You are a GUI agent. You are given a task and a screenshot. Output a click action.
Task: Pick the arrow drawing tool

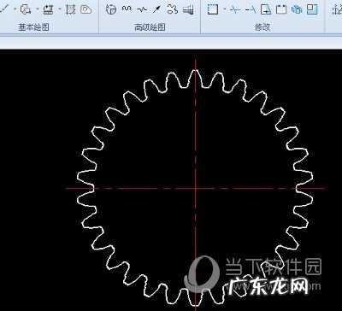[x=156, y=9]
